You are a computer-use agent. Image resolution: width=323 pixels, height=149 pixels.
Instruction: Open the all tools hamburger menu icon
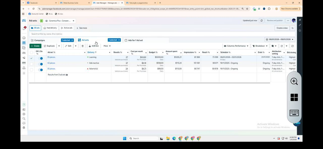[24, 73]
